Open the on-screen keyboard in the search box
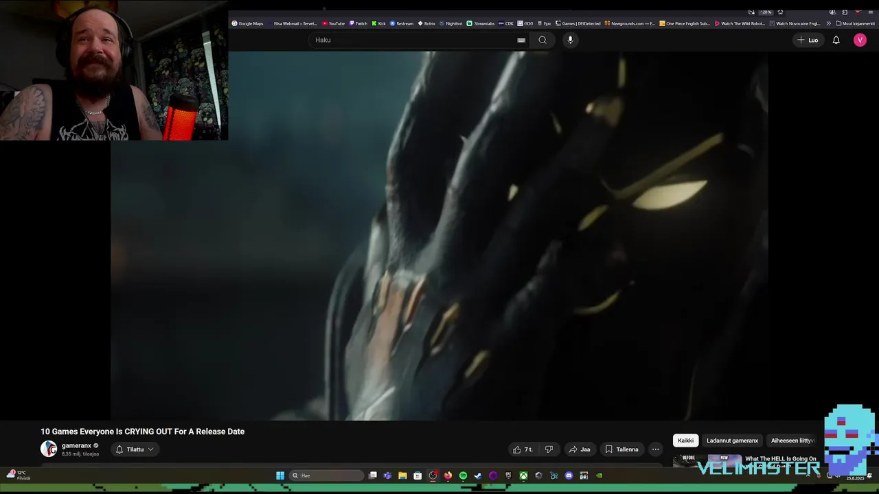The image size is (879, 494). click(x=521, y=40)
